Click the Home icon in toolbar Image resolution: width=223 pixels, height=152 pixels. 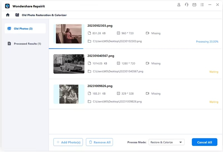coord(8,15)
